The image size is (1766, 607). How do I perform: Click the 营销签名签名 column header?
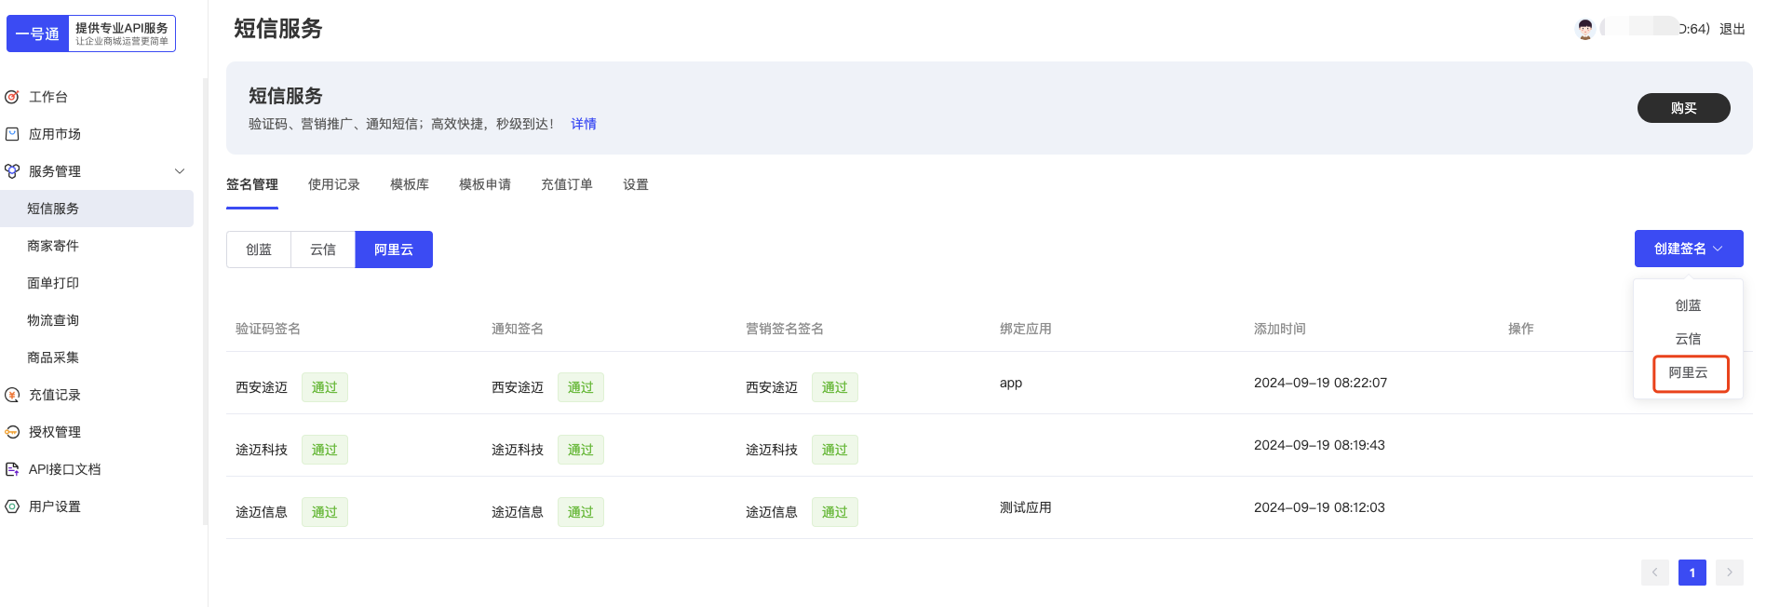785,329
